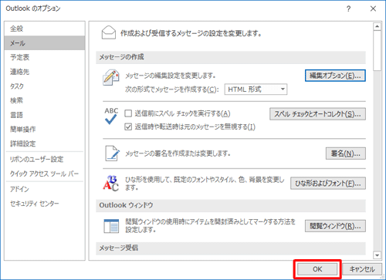
Task: Click the メッセージの署名を作成または変更します text
Action: tap(178, 153)
